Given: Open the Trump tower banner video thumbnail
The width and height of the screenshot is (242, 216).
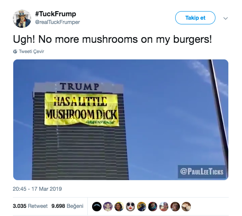Looking at the screenshot, I should [121, 120].
